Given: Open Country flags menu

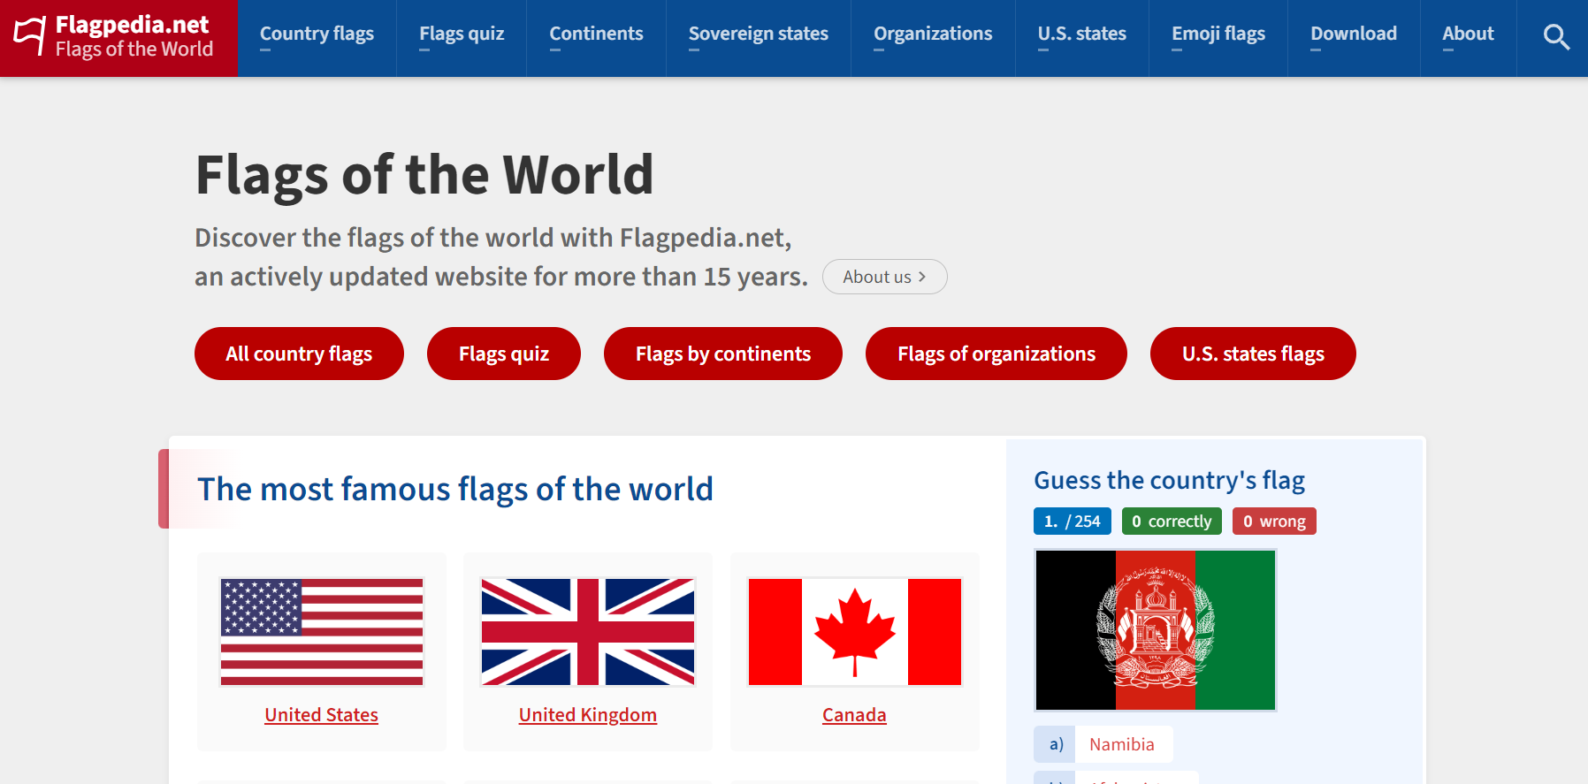Looking at the screenshot, I should [x=317, y=34].
